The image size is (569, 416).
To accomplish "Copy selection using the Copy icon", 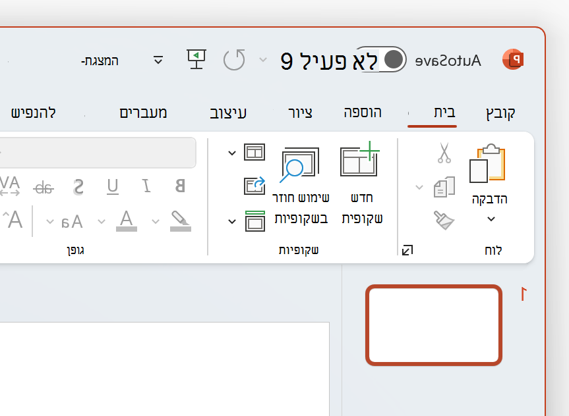I will click(x=444, y=187).
